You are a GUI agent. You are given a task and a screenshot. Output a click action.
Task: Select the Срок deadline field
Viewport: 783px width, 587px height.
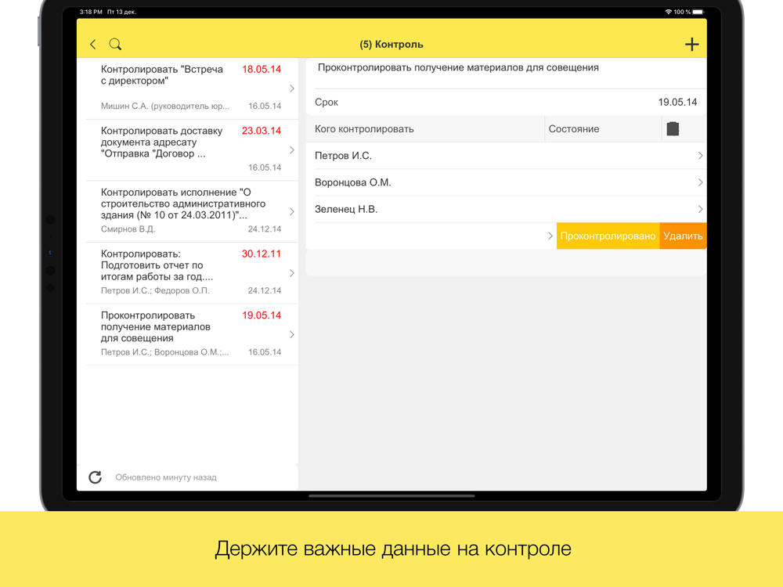(x=506, y=103)
